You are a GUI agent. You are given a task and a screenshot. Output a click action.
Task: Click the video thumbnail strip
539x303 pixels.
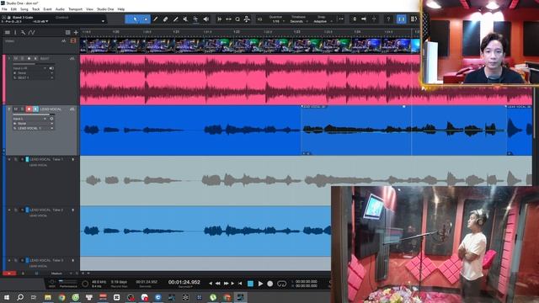[250, 45]
